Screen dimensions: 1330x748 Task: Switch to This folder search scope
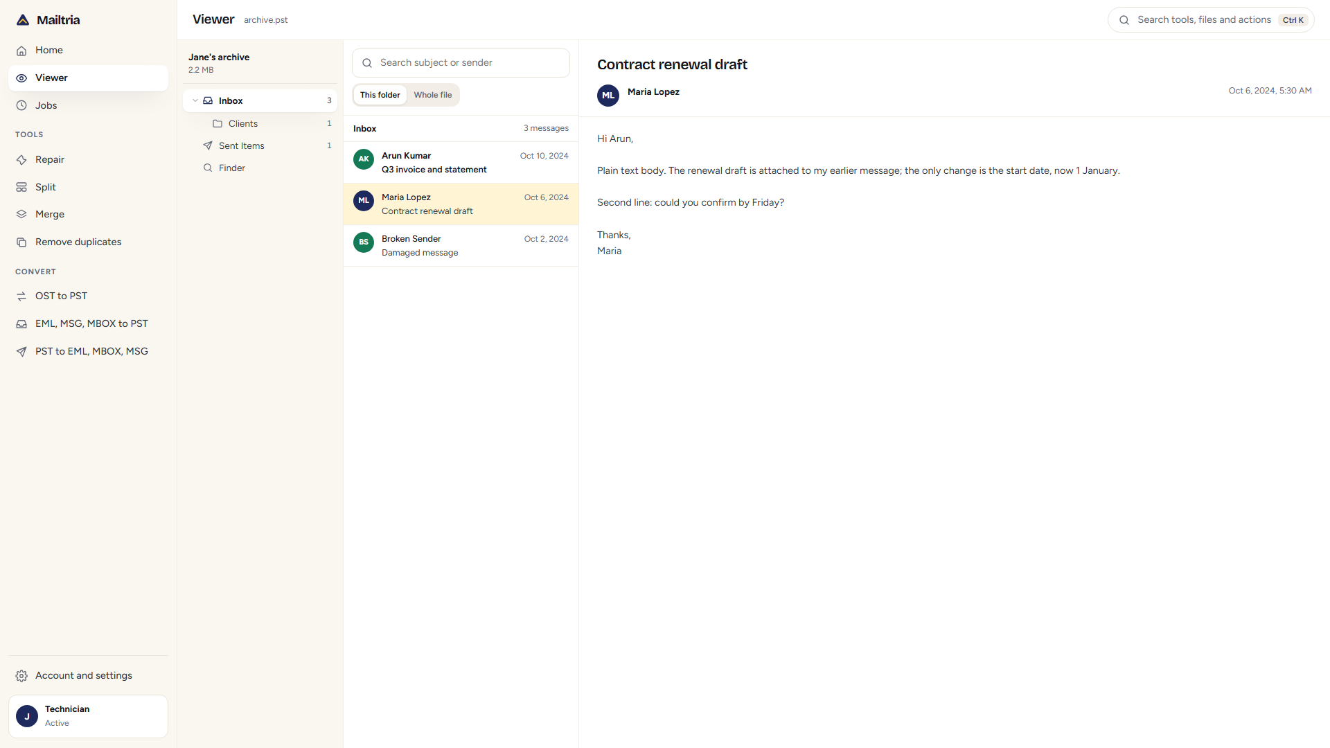point(380,95)
